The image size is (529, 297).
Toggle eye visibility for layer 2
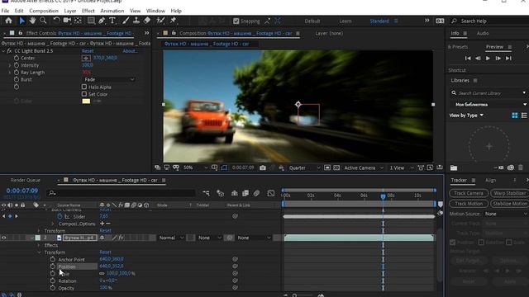pos(3,238)
